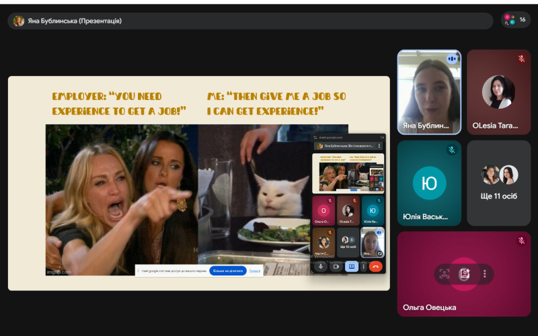The image size is (538, 336).
Task: Open backgrounds and effects icon on Ольга Овецька tile
Action: 464,274
